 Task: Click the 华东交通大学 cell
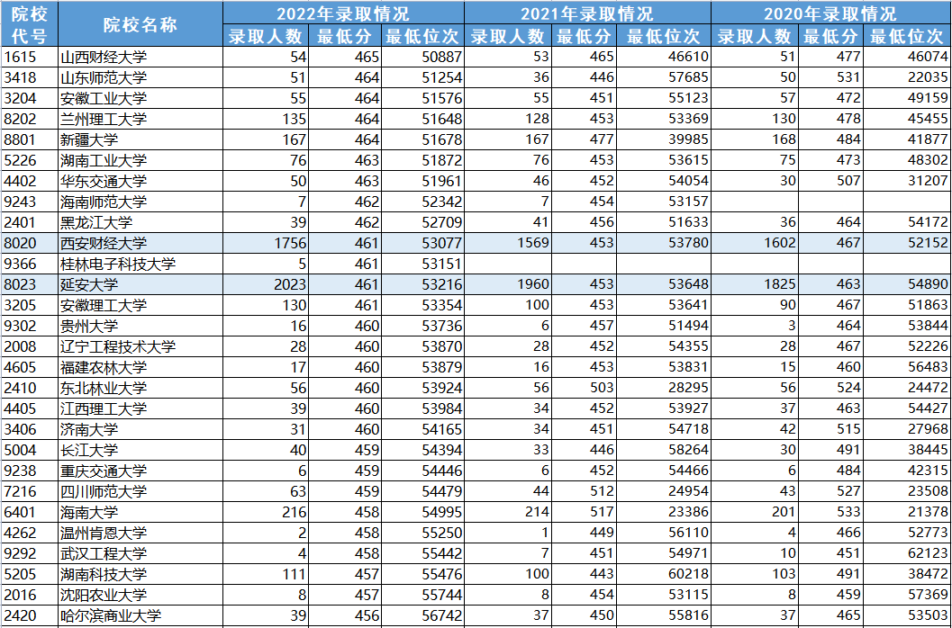(x=141, y=181)
